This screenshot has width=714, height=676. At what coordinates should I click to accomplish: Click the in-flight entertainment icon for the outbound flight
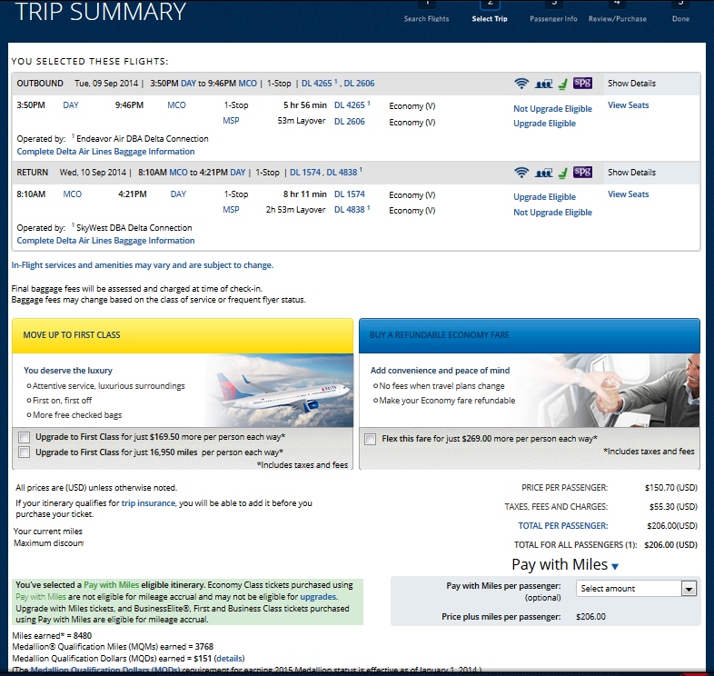click(x=543, y=84)
